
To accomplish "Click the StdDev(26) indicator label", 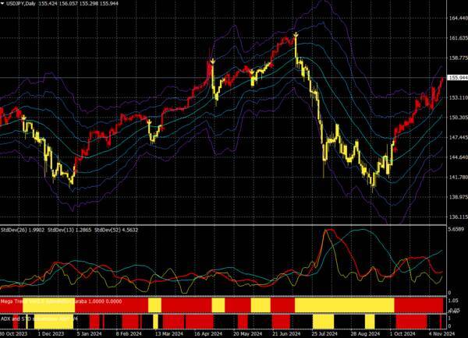I will pos(23,231).
